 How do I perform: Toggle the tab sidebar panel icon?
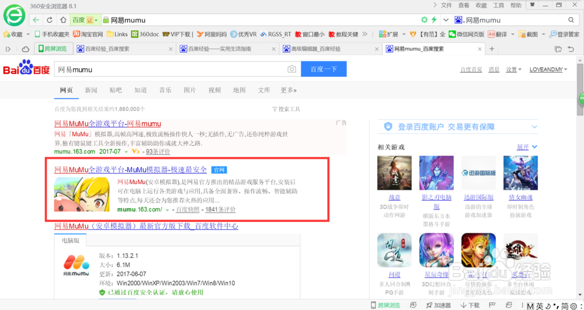(9, 49)
